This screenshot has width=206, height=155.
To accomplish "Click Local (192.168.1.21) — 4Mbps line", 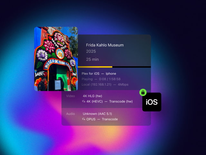I will [105, 85].
